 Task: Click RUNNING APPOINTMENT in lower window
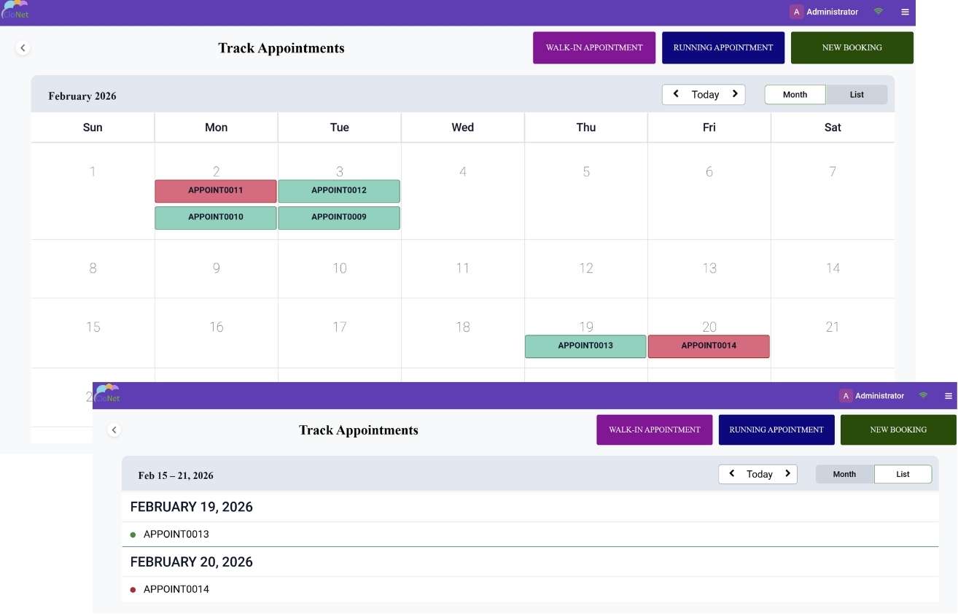[x=776, y=430]
